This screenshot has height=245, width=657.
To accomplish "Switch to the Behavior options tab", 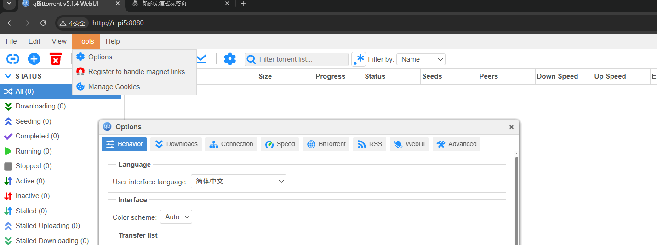I will [x=124, y=144].
